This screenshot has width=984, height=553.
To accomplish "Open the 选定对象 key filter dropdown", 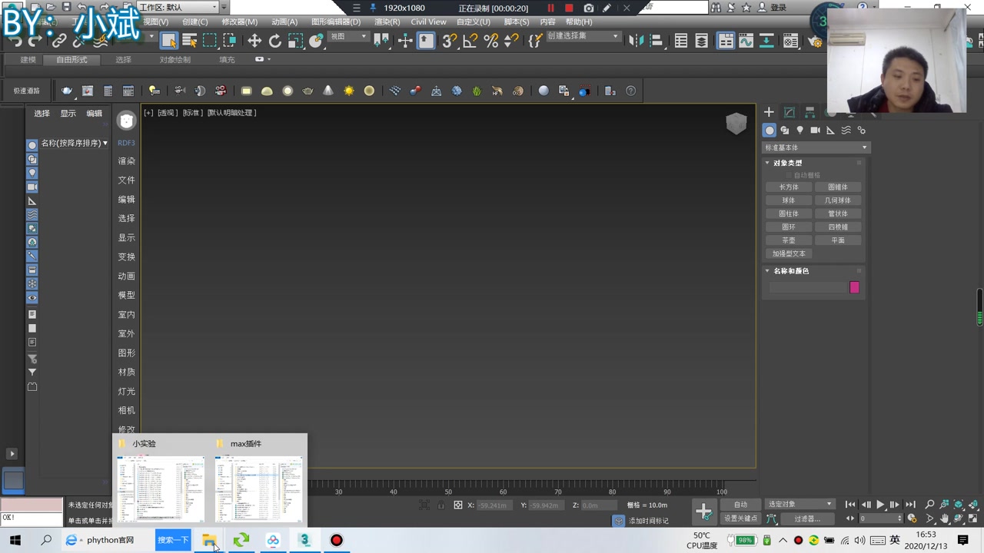I will pos(799,504).
